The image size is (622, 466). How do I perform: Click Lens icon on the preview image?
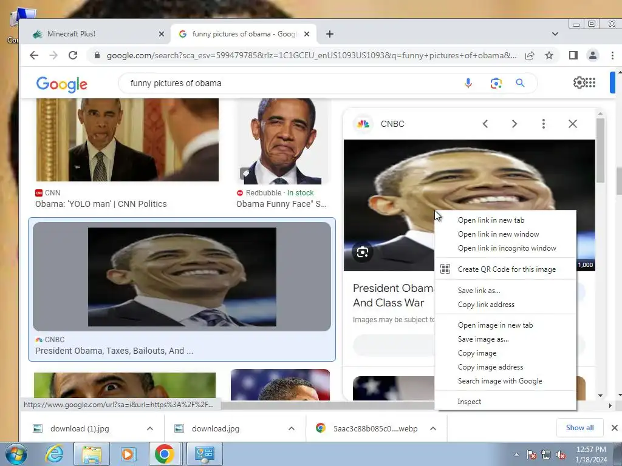click(362, 252)
